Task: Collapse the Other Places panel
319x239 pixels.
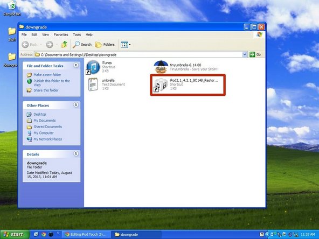Action: [x=75, y=105]
